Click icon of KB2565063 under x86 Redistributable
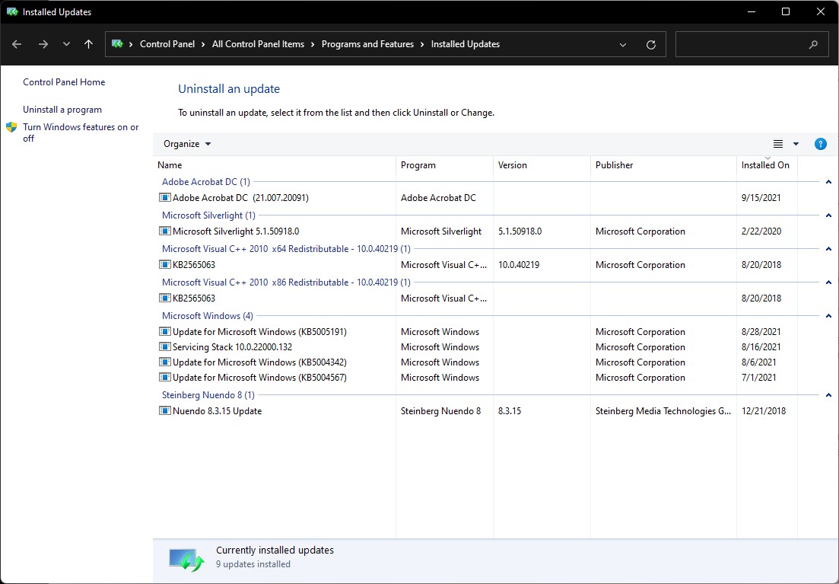839x584 pixels. [x=165, y=298]
